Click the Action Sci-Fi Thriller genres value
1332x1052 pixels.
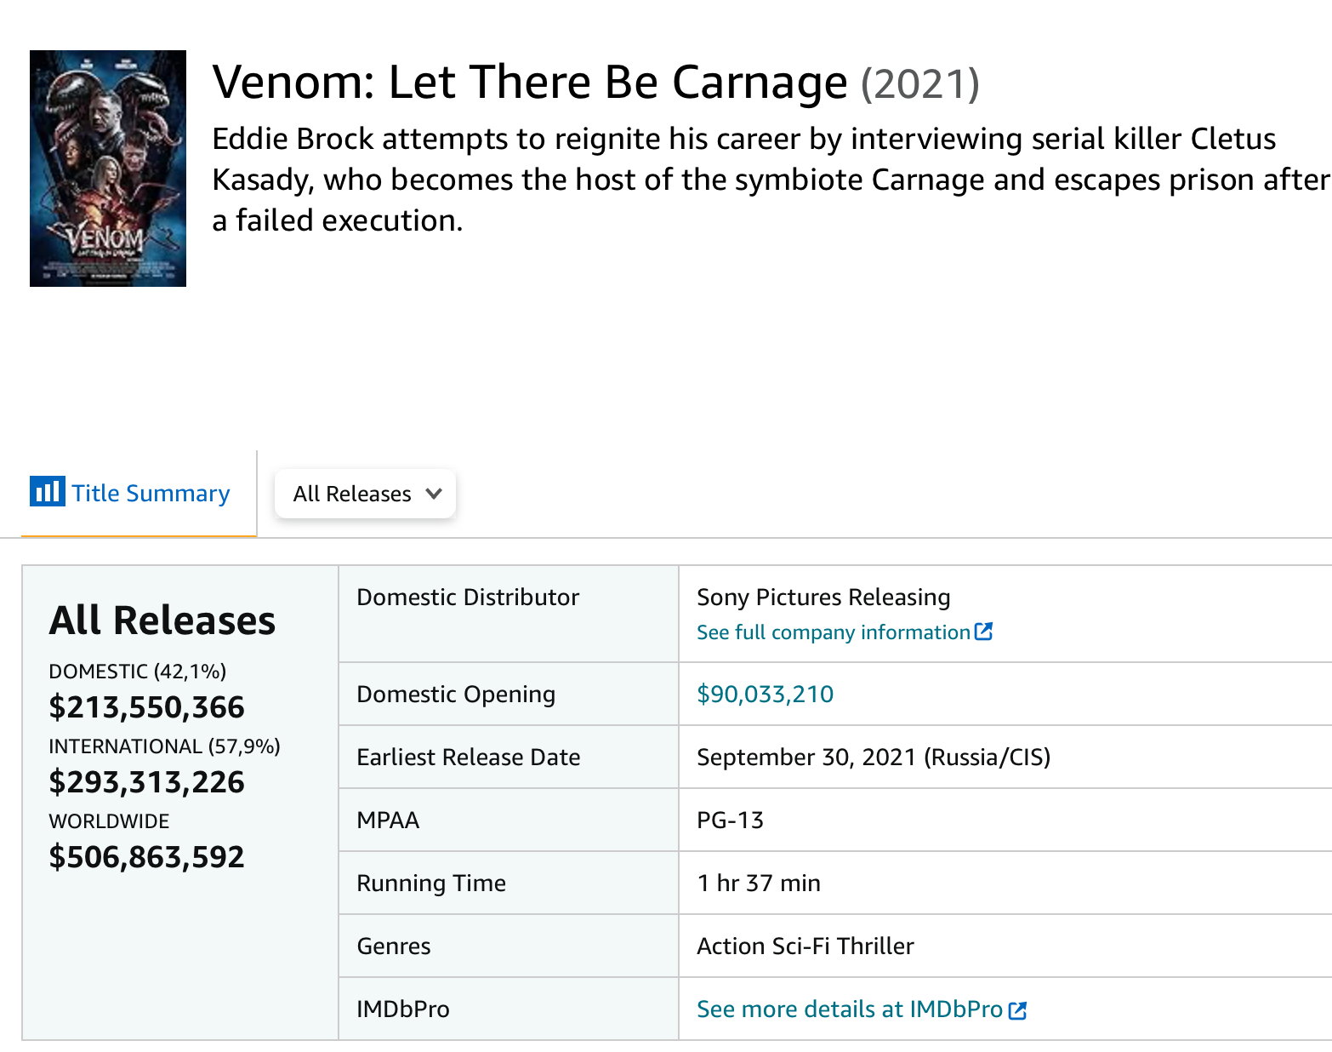pos(805,946)
